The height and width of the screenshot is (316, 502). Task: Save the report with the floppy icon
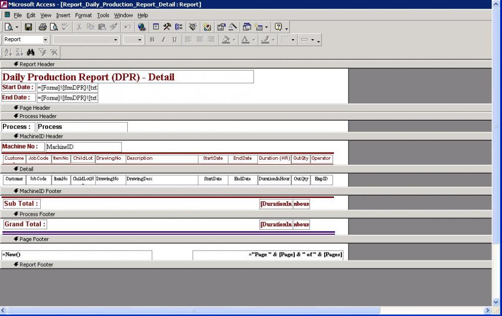pos(28,27)
